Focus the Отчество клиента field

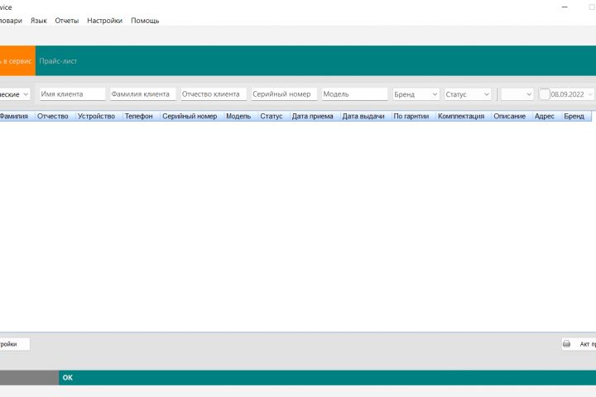coord(214,93)
